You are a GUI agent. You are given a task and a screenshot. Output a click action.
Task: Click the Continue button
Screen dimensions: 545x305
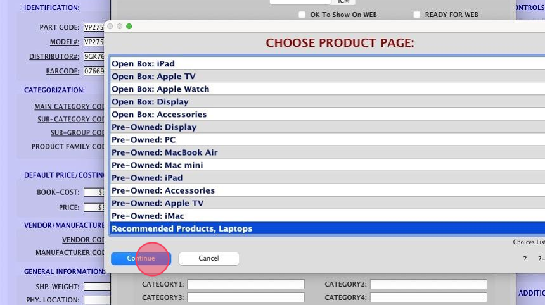(141, 259)
